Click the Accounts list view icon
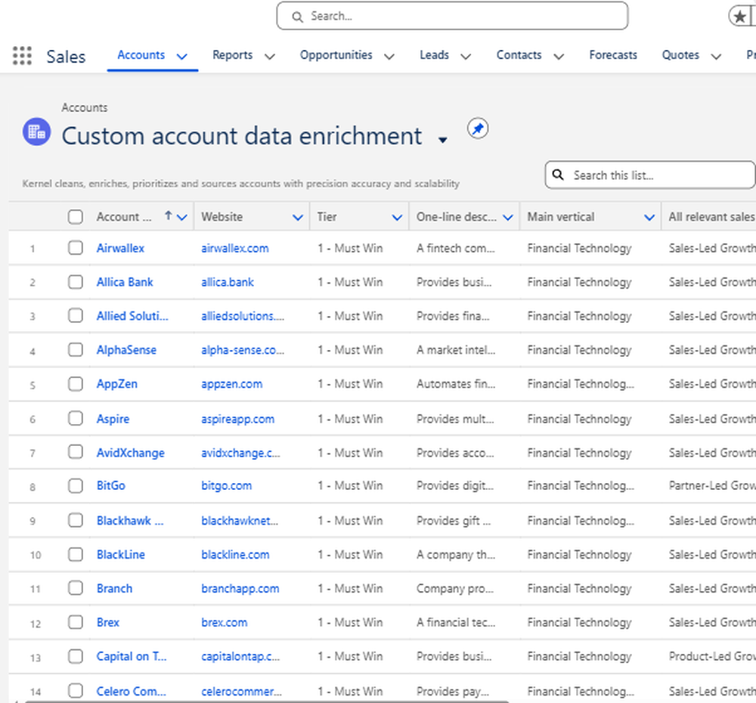The height and width of the screenshot is (703, 756). click(36, 132)
